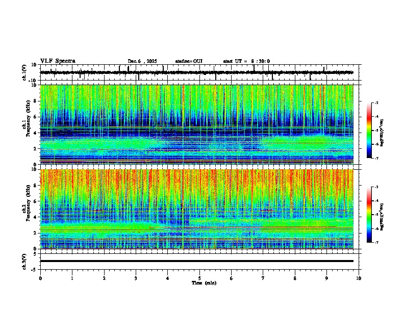Screen dimensions: 404x312
Task: Click the time axis tick label "2"
Action: point(104,278)
